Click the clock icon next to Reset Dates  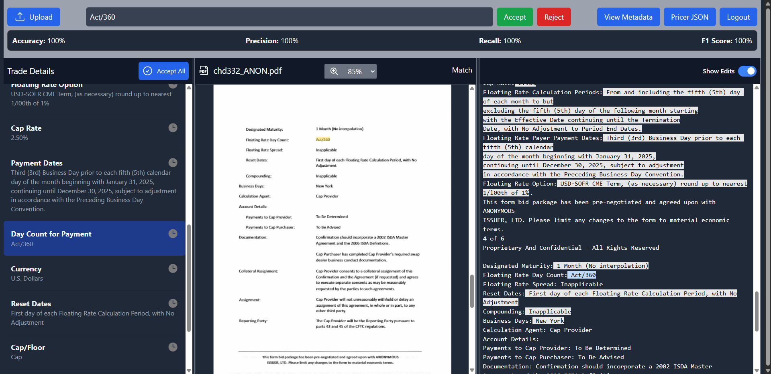(x=173, y=303)
